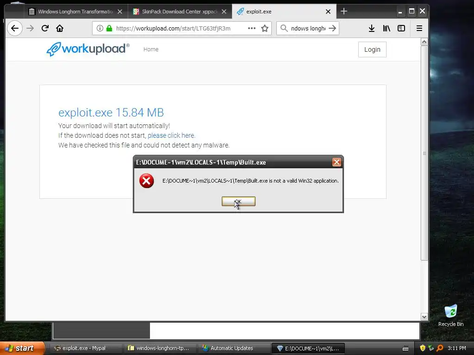The height and width of the screenshot is (355, 474).
Task: Open the Home link on workupload
Action: pyautogui.click(x=151, y=49)
